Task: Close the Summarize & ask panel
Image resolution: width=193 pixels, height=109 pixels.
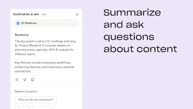Action: [77, 15]
